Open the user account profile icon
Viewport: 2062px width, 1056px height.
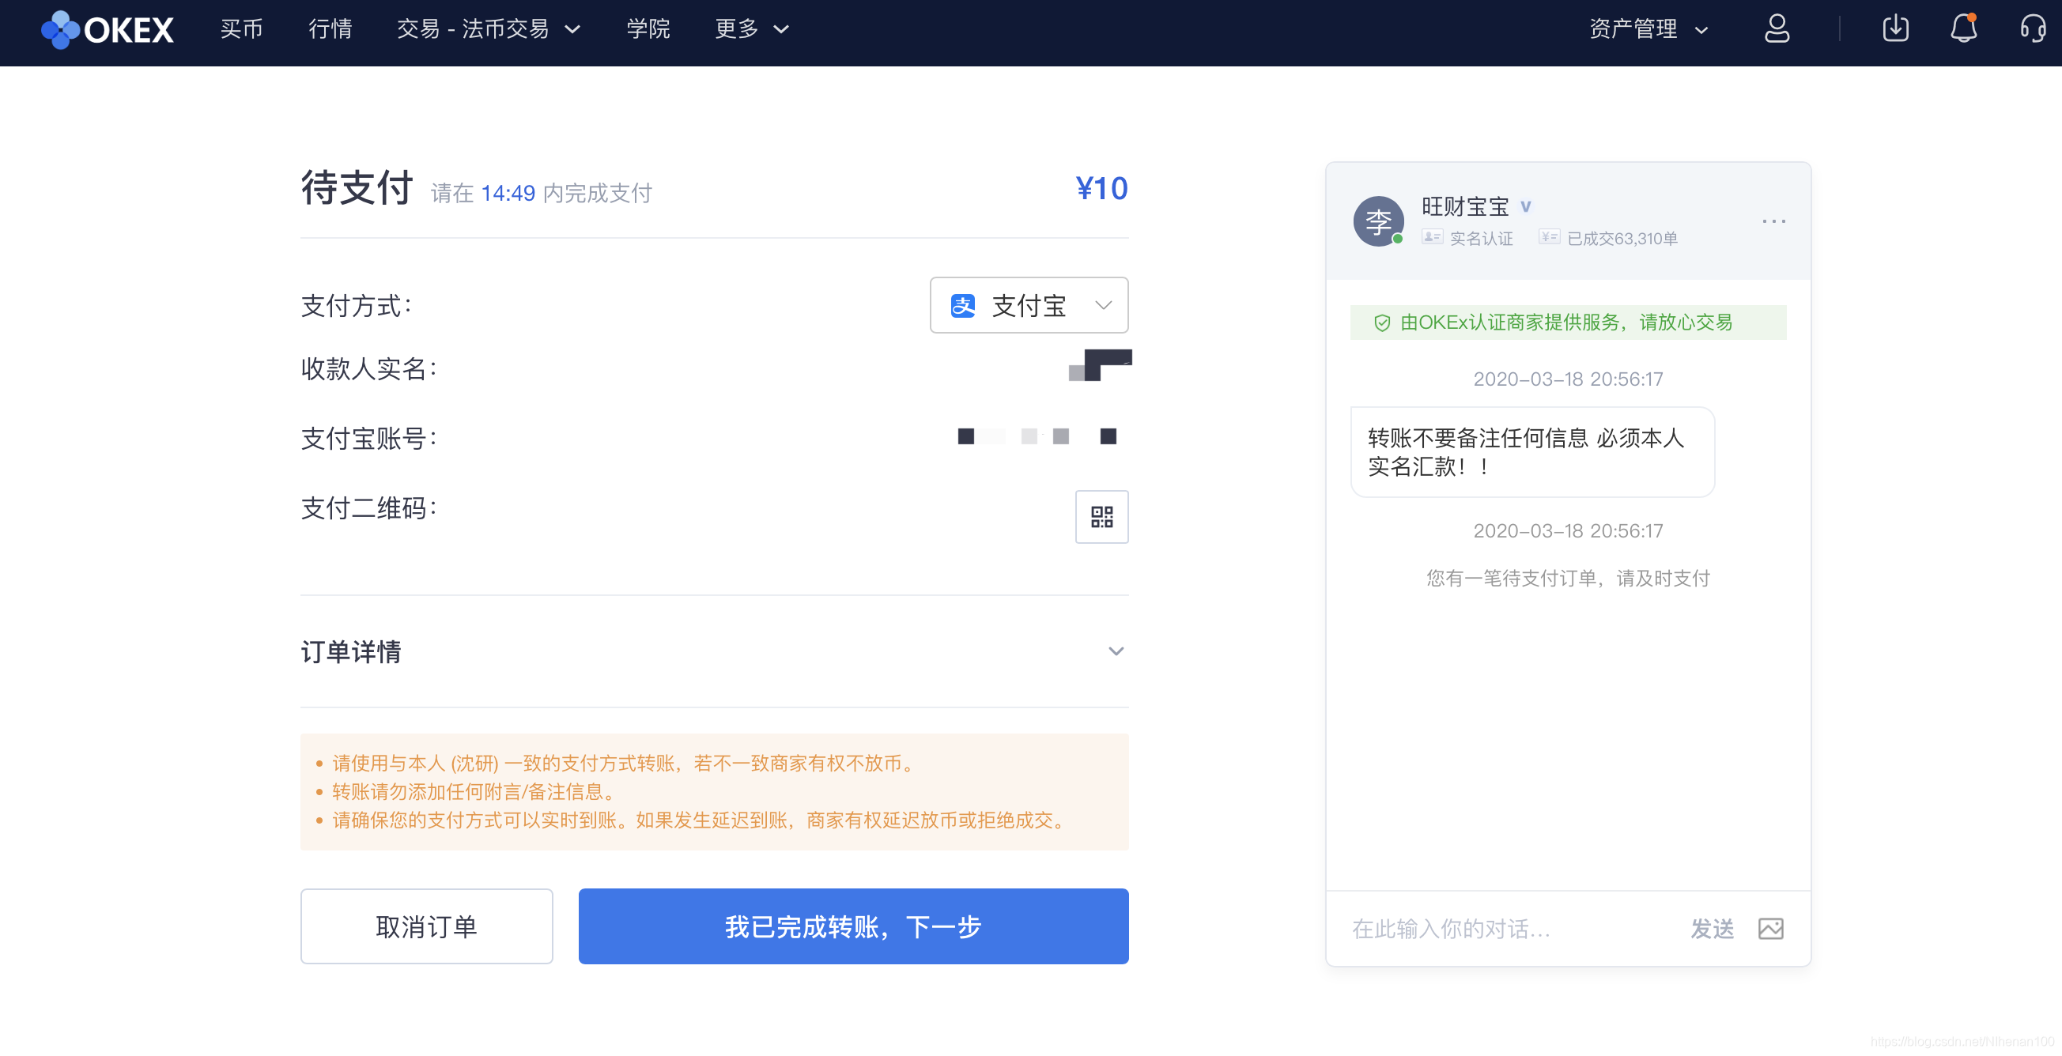point(1777,28)
